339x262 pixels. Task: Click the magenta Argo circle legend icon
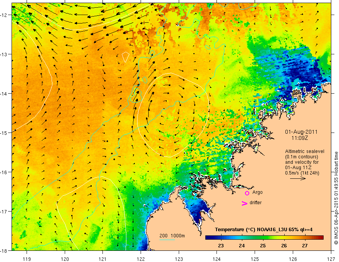(x=247, y=193)
